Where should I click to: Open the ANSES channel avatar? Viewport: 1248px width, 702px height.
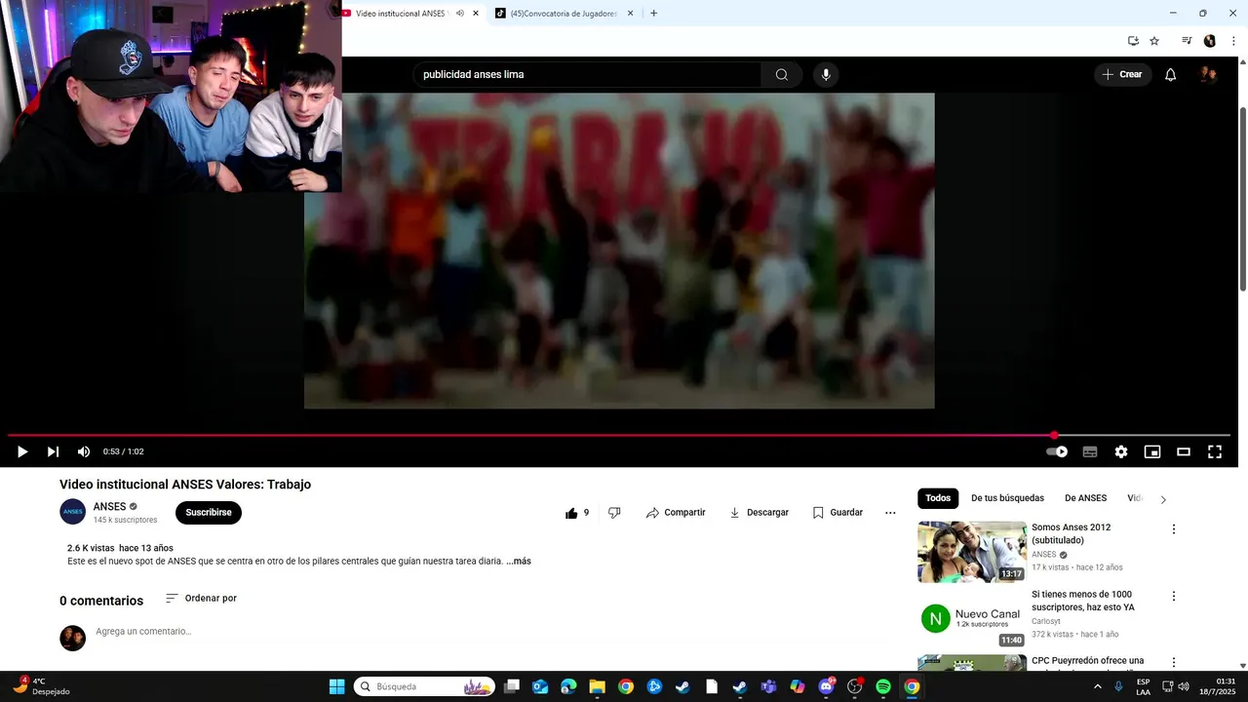pyautogui.click(x=72, y=512)
